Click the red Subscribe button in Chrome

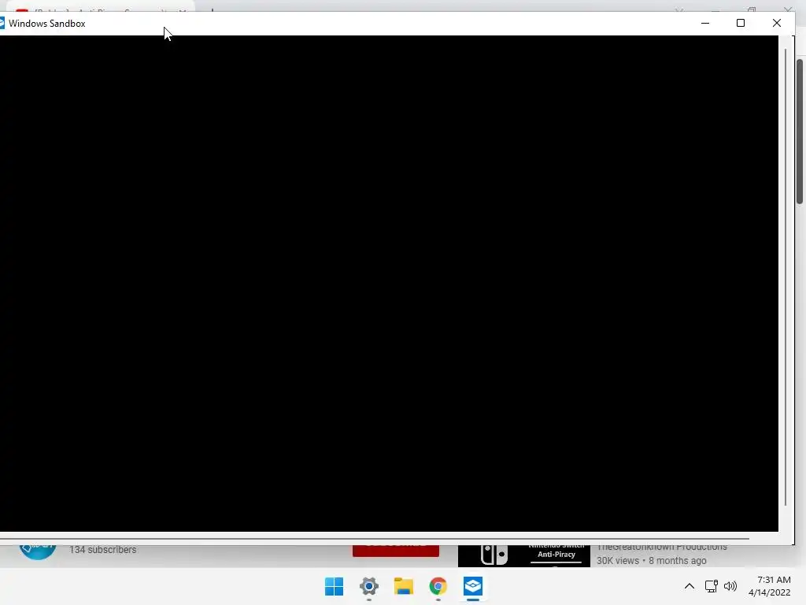(396, 550)
